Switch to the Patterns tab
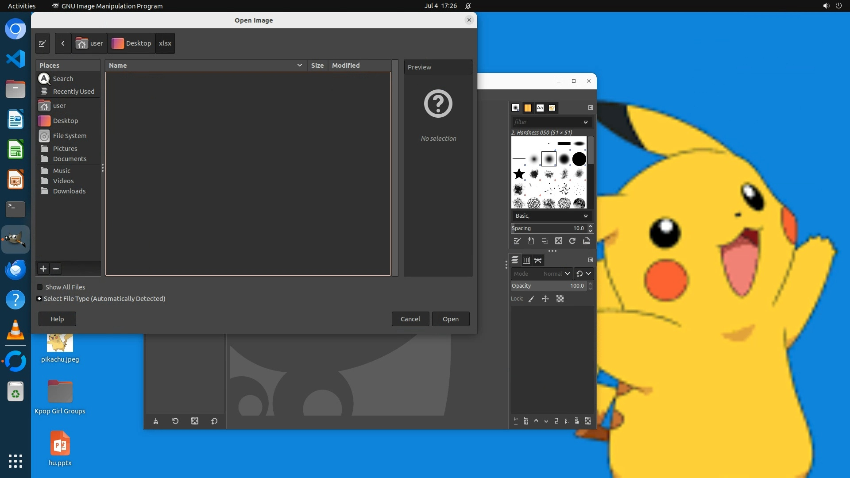Image resolution: width=850 pixels, height=478 pixels. click(528, 108)
